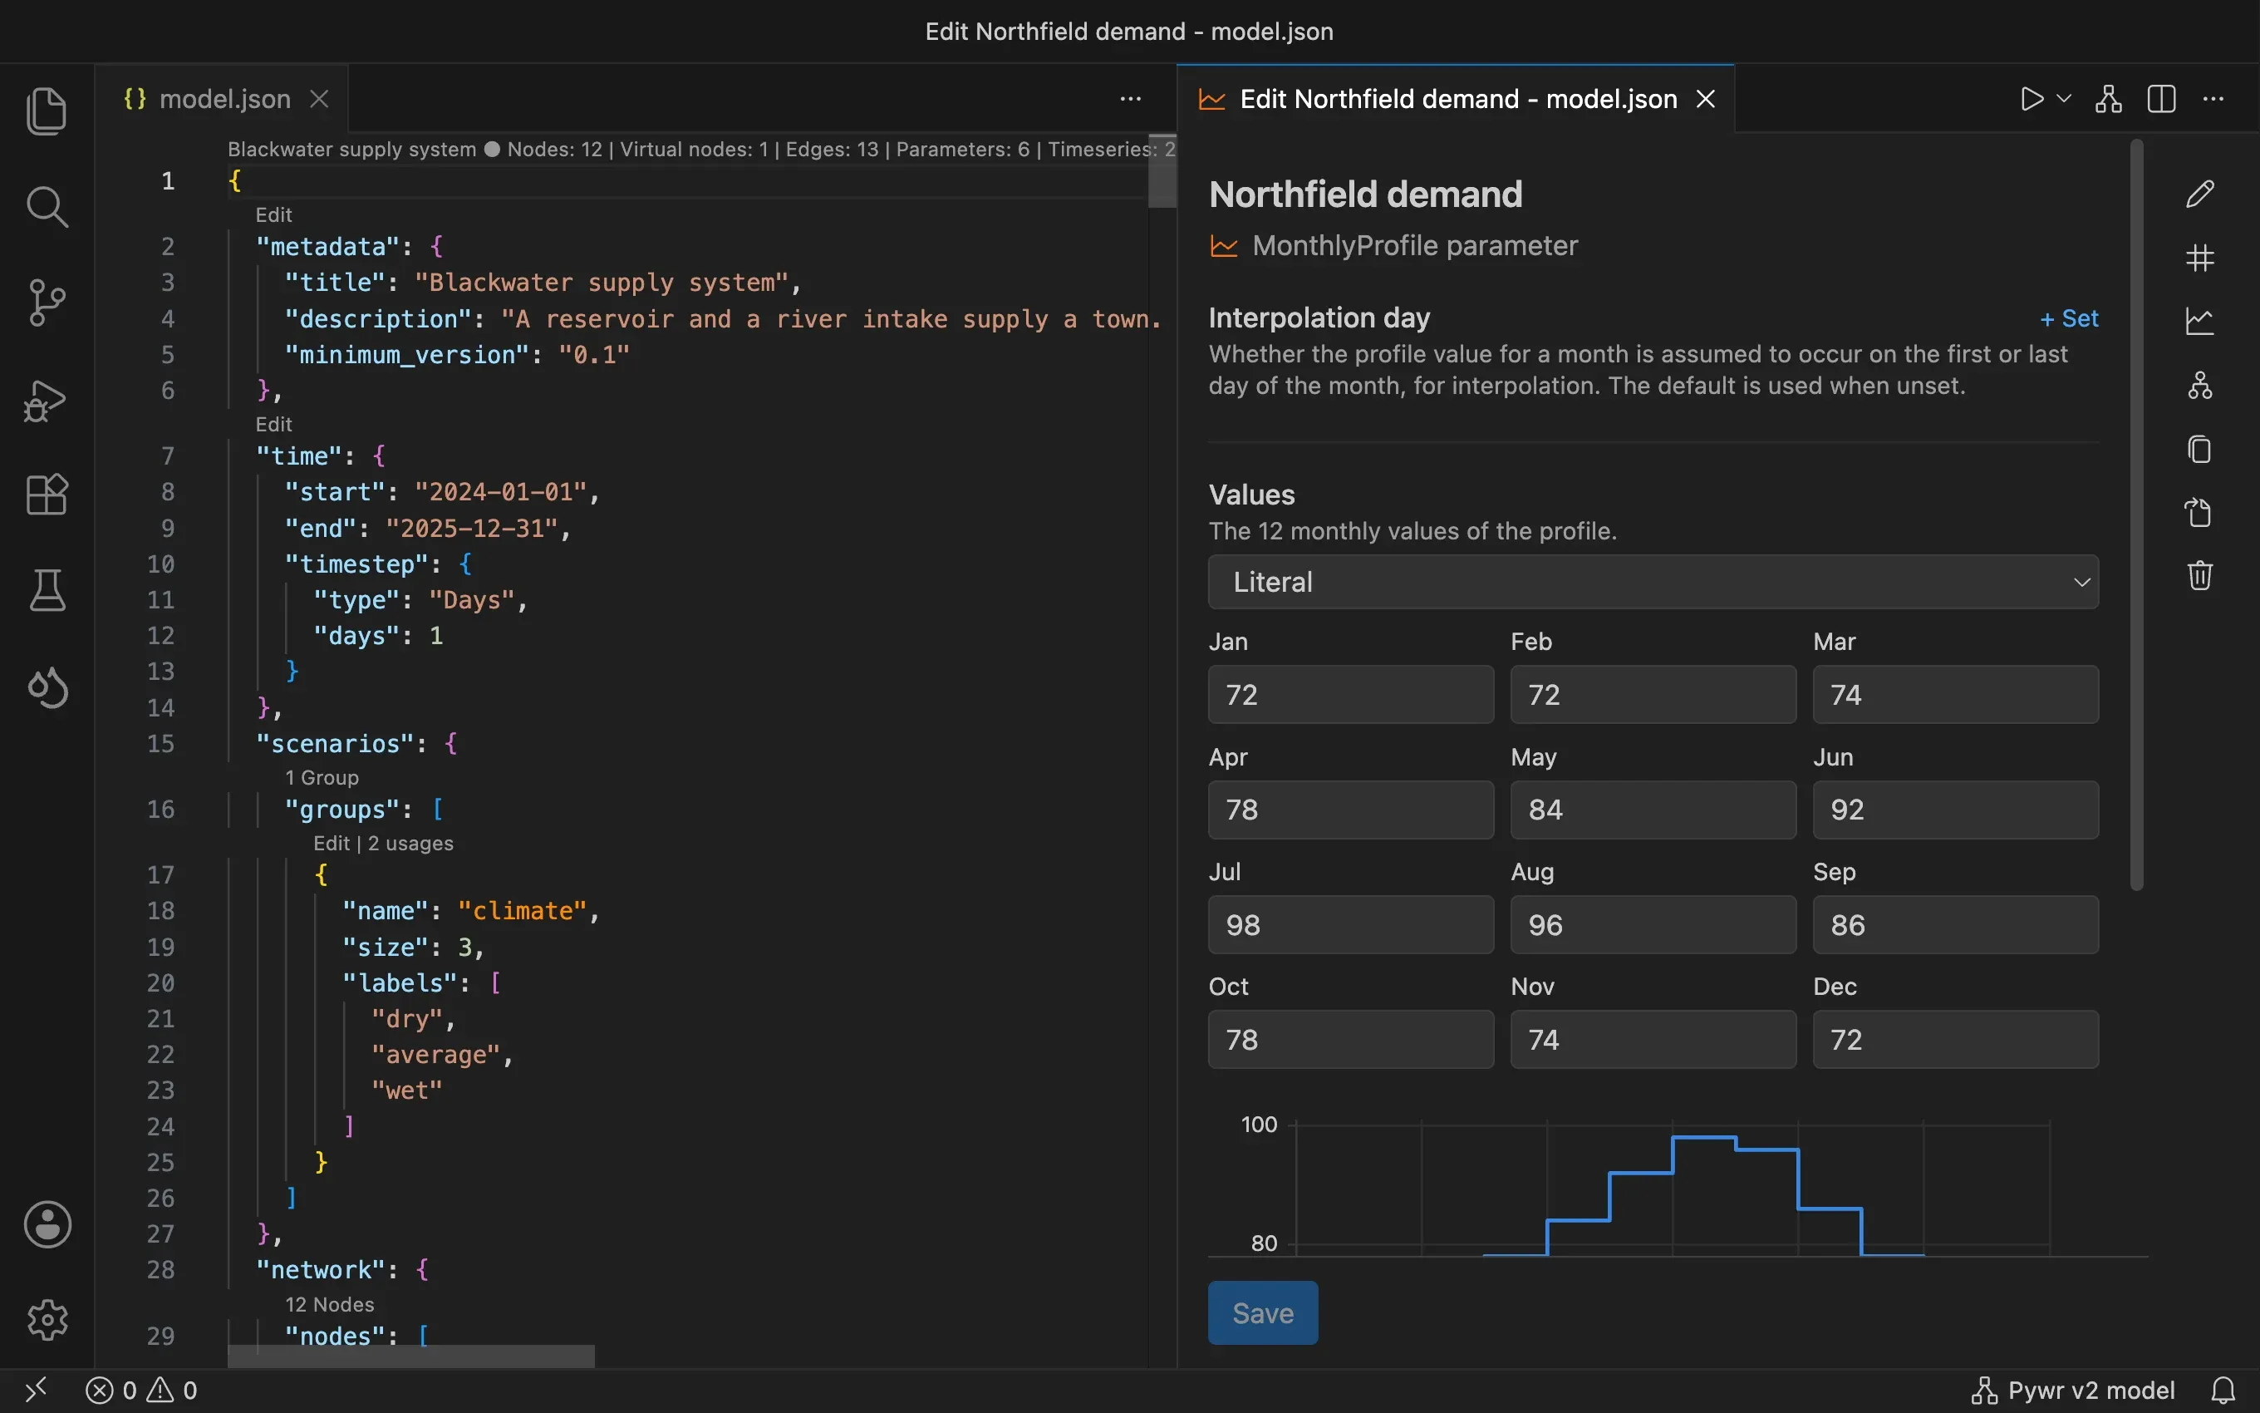Click the pencil edit icon in side toolbar
Screen dimensions: 2260x1413
click(2199, 194)
